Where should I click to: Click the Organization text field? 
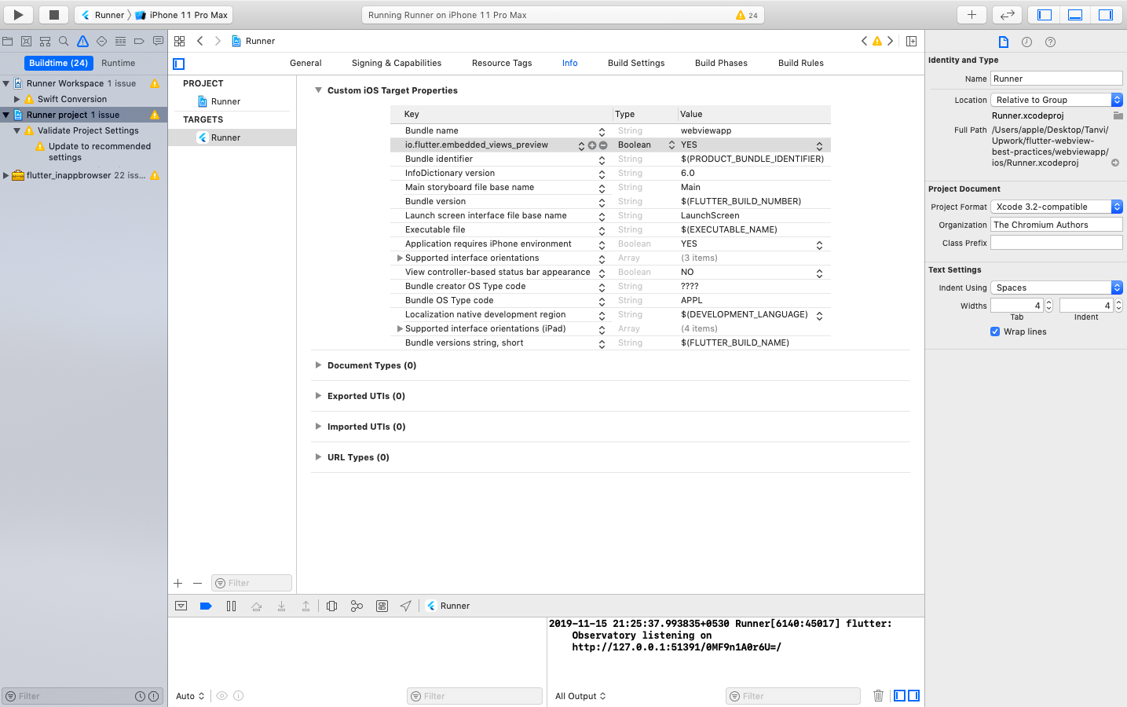(x=1056, y=225)
